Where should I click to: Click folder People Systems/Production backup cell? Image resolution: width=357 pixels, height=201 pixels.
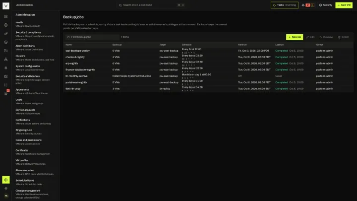coord(131,76)
